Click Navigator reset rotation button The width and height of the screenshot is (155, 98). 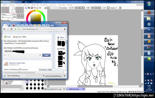(x=23, y=17)
